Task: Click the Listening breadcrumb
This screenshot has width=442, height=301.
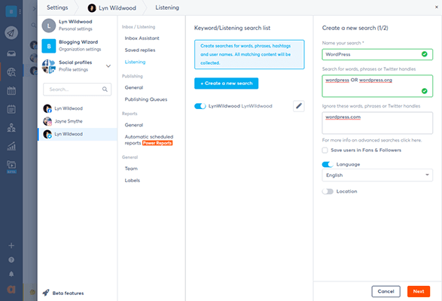Action: pyautogui.click(x=167, y=8)
